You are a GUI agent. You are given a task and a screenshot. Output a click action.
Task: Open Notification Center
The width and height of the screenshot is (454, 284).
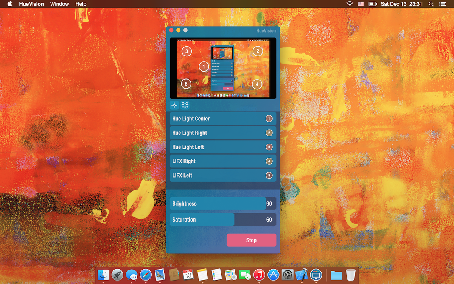pos(443,4)
